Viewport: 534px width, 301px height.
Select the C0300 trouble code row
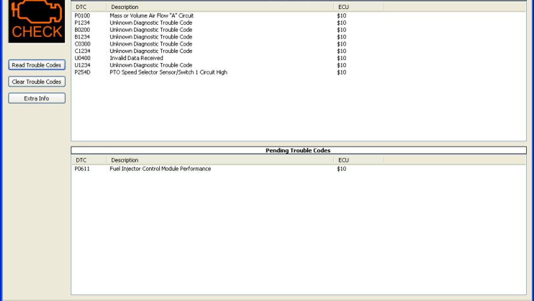150,44
